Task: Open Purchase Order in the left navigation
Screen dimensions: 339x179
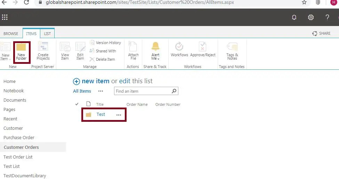Action: [x=19, y=137]
